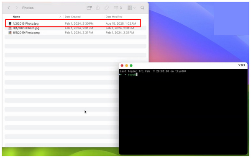Toggle sort direction arrow in Name column

(x=60, y=17)
